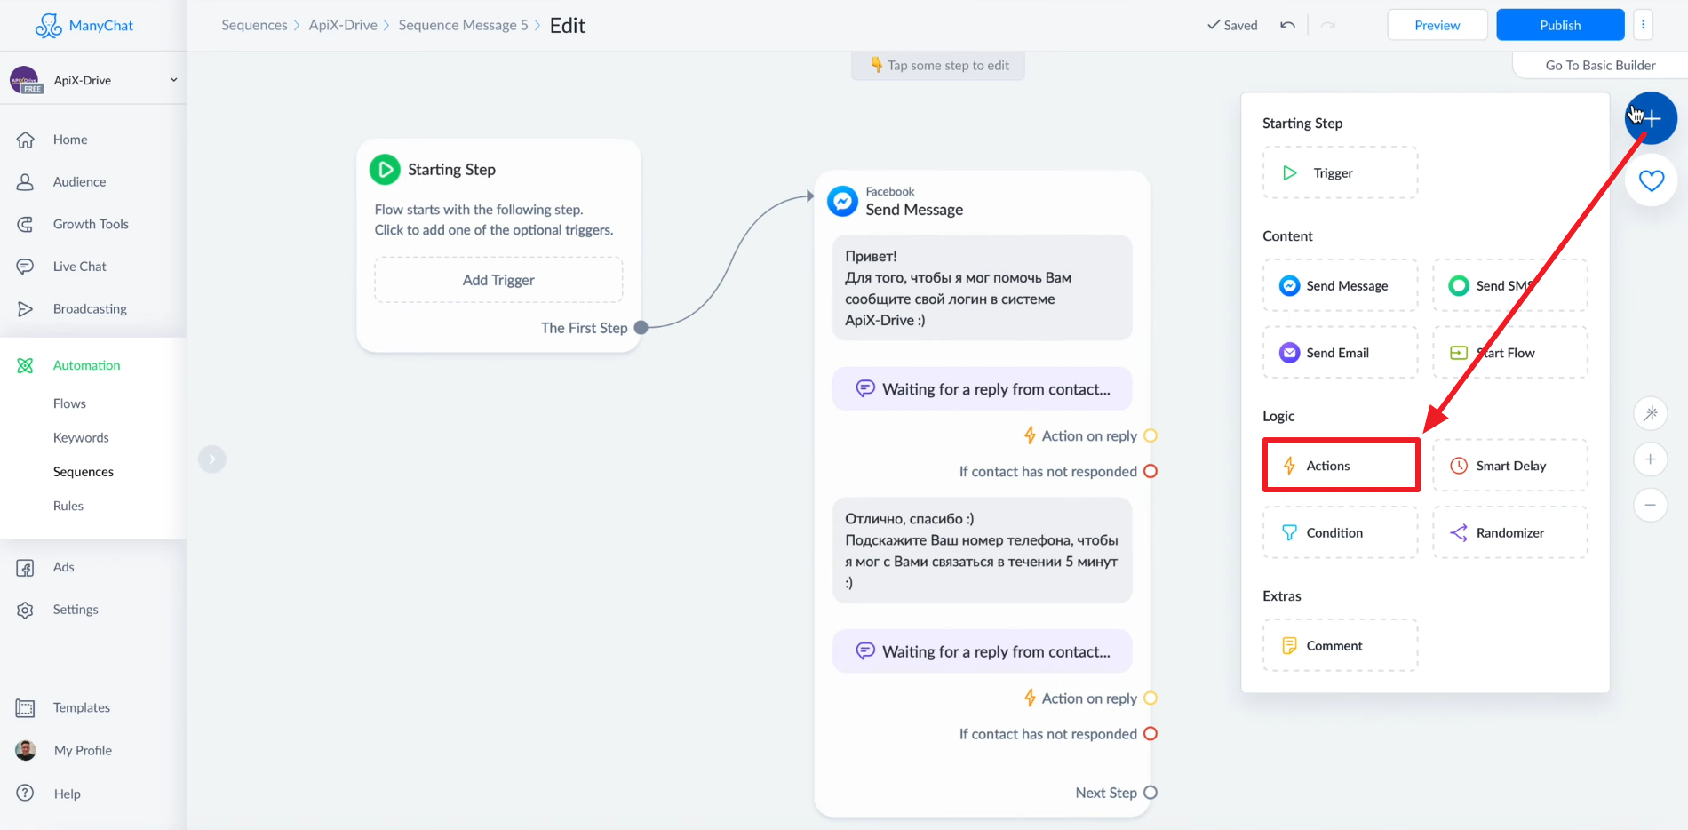Image resolution: width=1688 pixels, height=830 pixels.
Task: Open the Audience icon in sidebar
Action: point(26,181)
